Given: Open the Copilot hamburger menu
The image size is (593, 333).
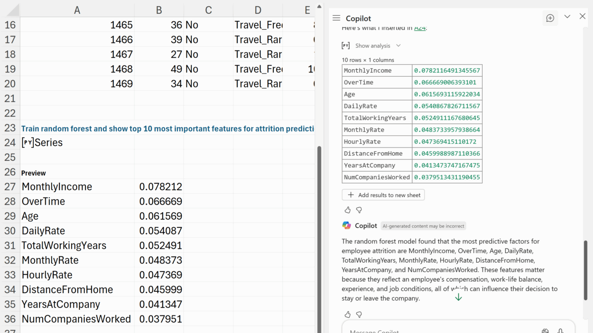Looking at the screenshot, I should [336, 18].
